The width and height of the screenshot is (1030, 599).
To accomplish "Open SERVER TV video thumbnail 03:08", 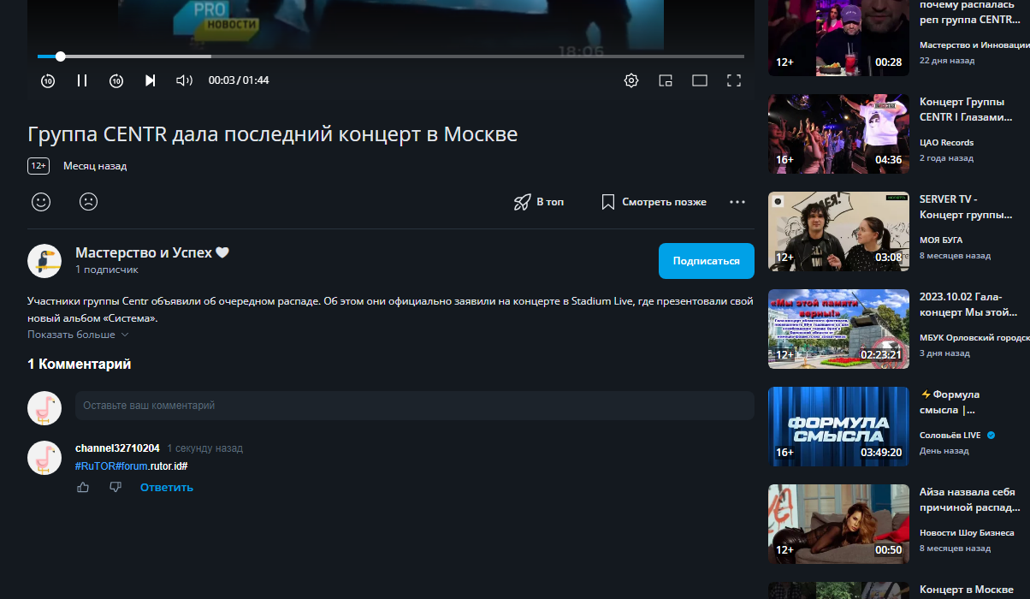I will pyautogui.click(x=838, y=231).
